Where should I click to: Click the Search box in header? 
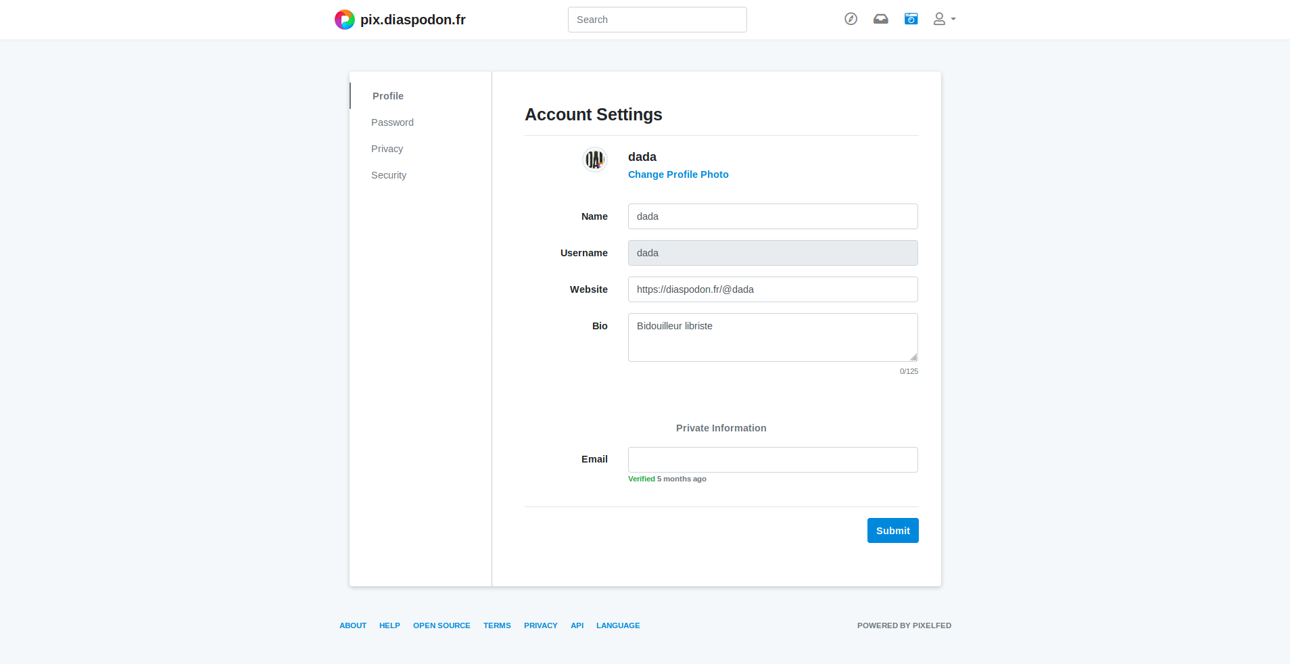click(656, 20)
